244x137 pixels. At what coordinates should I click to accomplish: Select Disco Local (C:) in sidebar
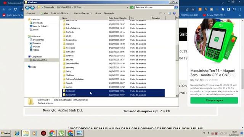coord(40,60)
